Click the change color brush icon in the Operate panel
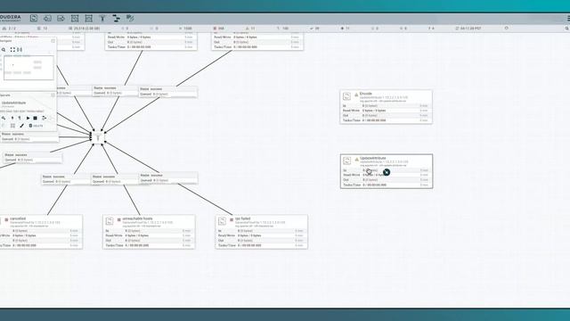 pos(21,126)
